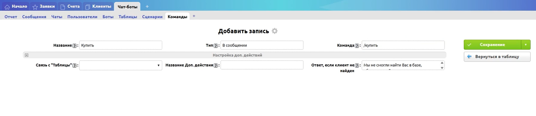Viewport: 536px width, 116px height.
Task: Open the Таблицы subtab
Action: [x=128, y=17]
